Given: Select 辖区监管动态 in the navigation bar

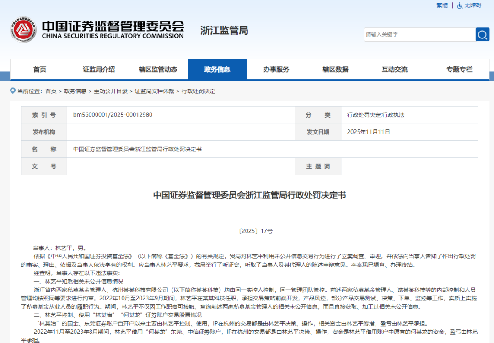Looking at the screenshot, I should (x=158, y=69).
